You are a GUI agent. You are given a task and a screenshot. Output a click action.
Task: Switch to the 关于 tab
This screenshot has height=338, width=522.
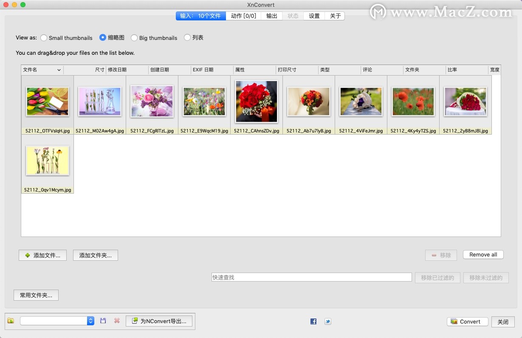(336, 16)
